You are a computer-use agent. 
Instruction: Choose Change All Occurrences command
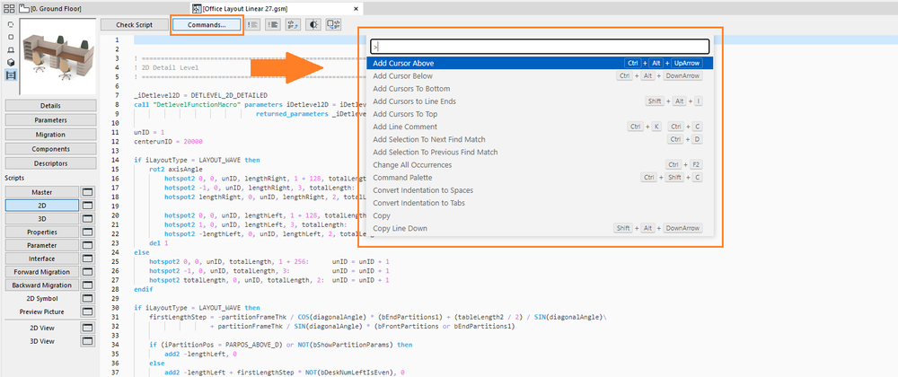[x=540, y=165]
